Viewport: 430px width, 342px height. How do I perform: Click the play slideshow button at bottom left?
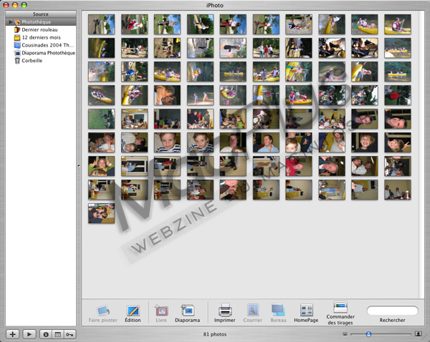[29, 334]
